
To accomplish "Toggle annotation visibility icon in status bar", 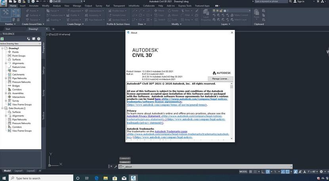I will tap(295, 172).
